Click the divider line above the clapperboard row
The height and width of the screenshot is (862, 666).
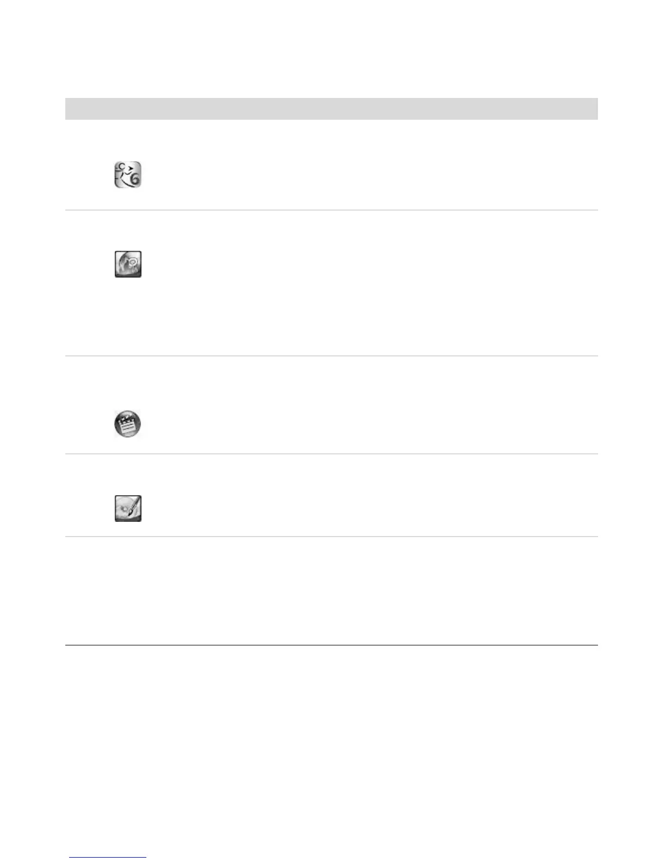pyautogui.click(x=331, y=356)
